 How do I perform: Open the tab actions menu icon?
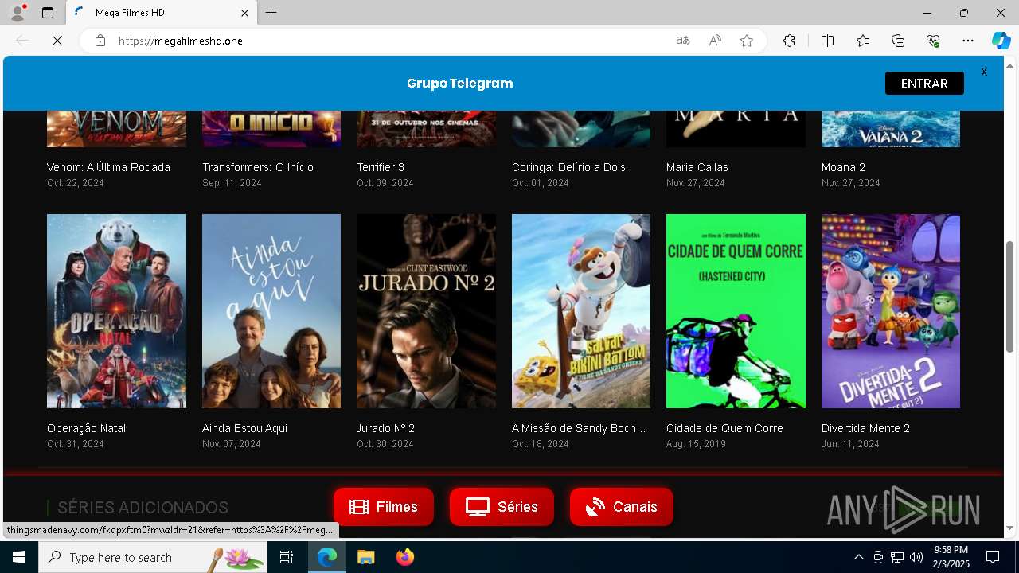[48, 13]
